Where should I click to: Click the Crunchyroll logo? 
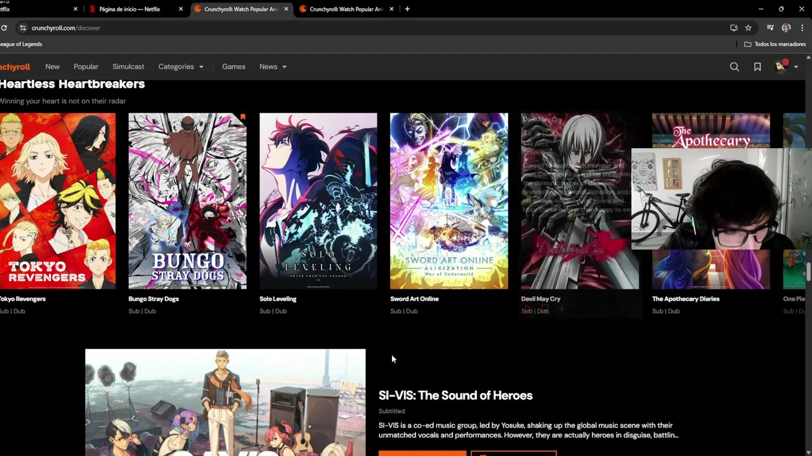(x=15, y=66)
